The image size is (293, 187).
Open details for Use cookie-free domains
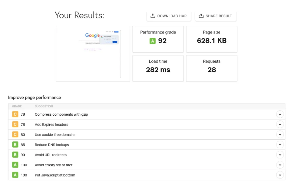tap(280, 134)
